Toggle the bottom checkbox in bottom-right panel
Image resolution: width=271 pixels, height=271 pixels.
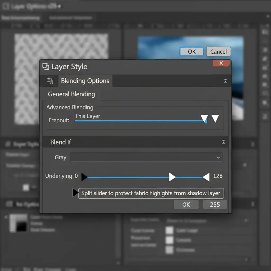tap(169, 250)
